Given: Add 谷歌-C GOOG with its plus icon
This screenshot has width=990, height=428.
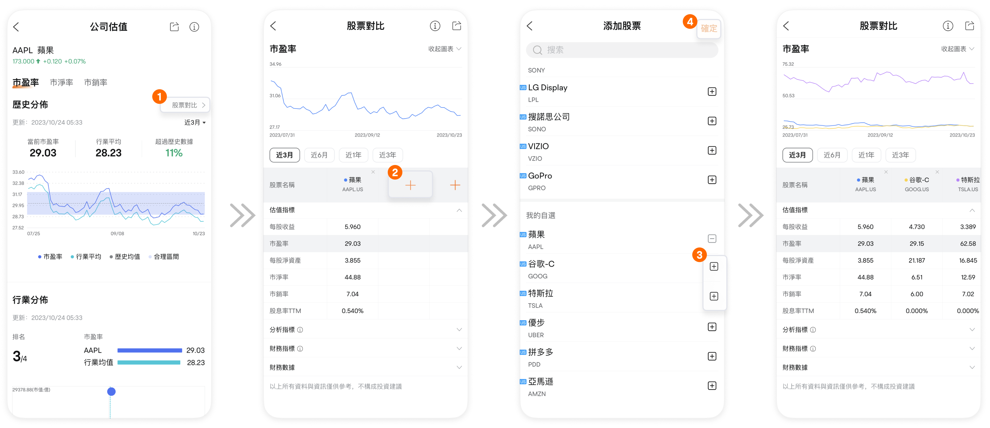Looking at the screenshot, I should pos(714,267).
